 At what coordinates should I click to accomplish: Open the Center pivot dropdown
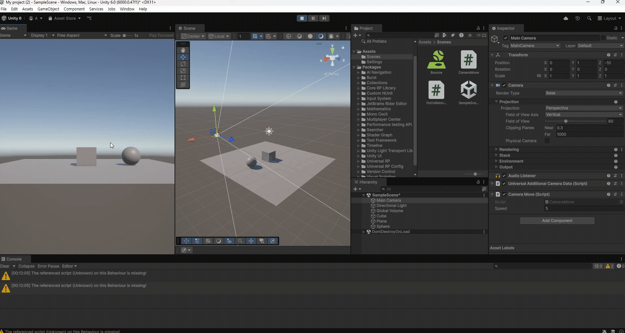click(x=193, y=36)
